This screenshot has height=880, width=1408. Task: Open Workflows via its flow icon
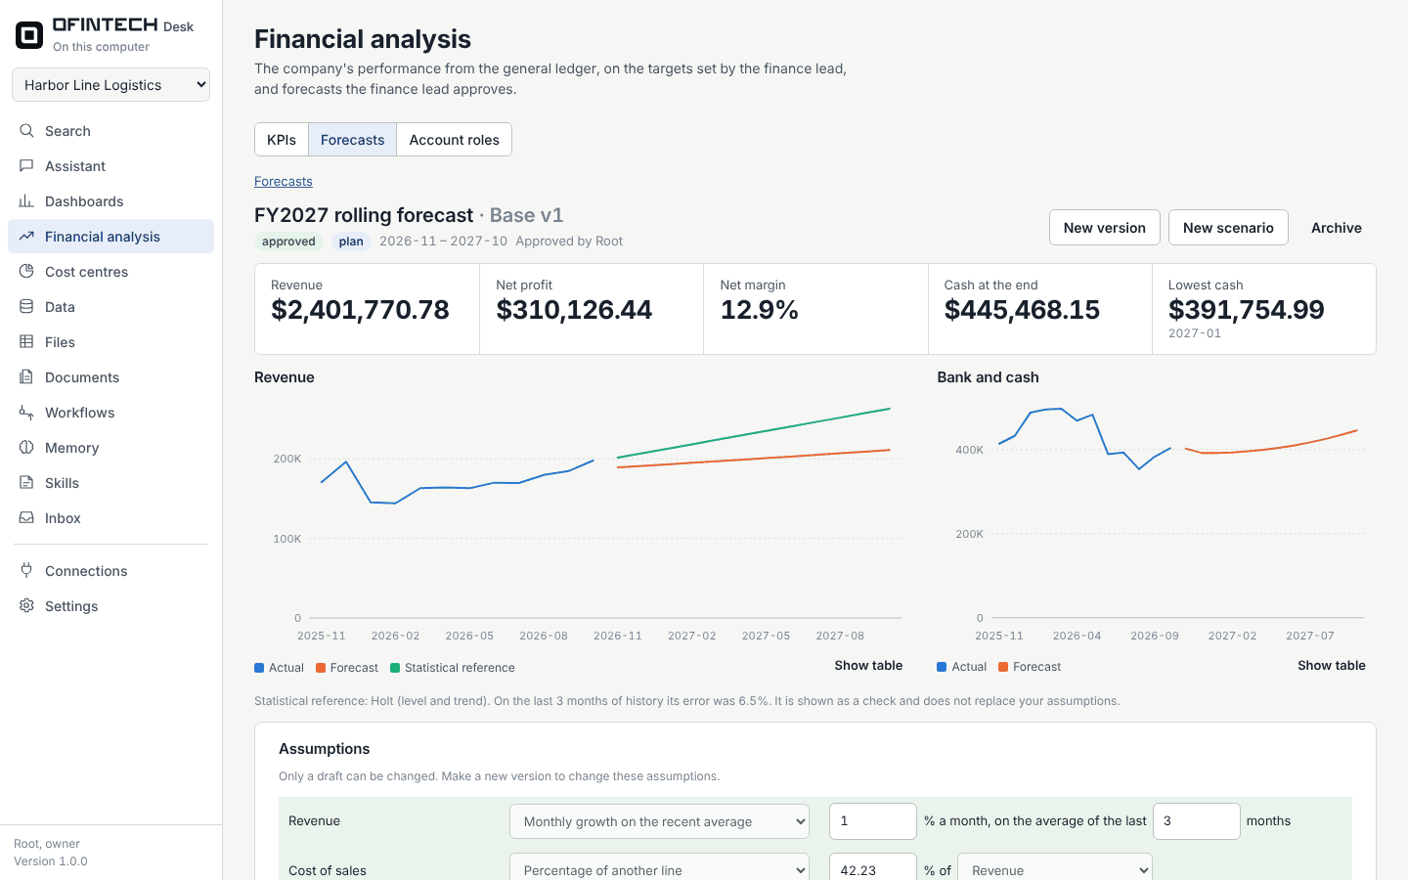pyautogui.click(x=26, y=413)
